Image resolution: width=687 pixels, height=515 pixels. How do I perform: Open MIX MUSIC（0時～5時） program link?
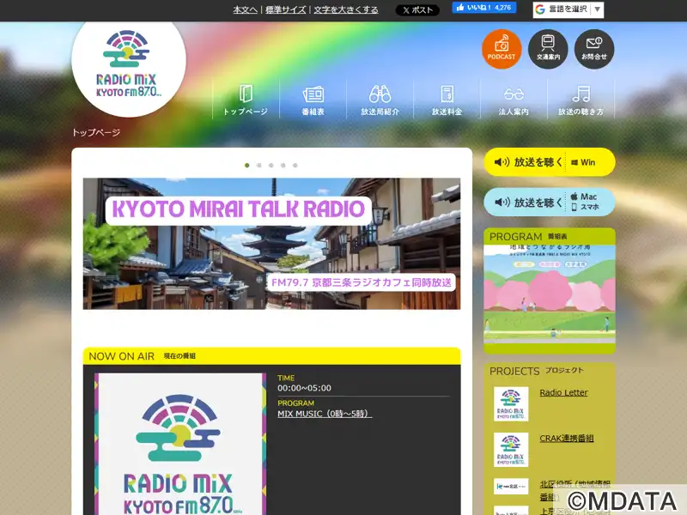tap(325, 414)
